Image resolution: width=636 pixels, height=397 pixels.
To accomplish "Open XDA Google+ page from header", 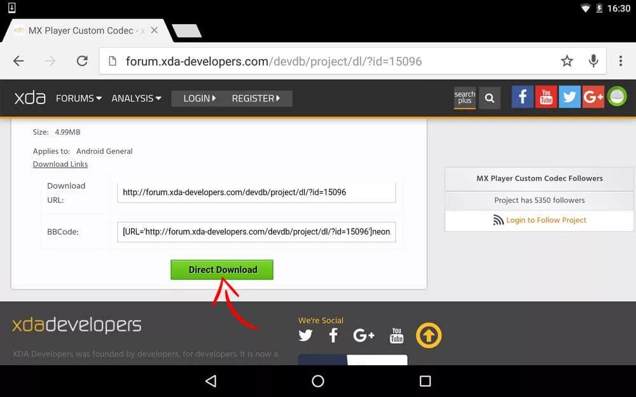I will pos(593,97).
